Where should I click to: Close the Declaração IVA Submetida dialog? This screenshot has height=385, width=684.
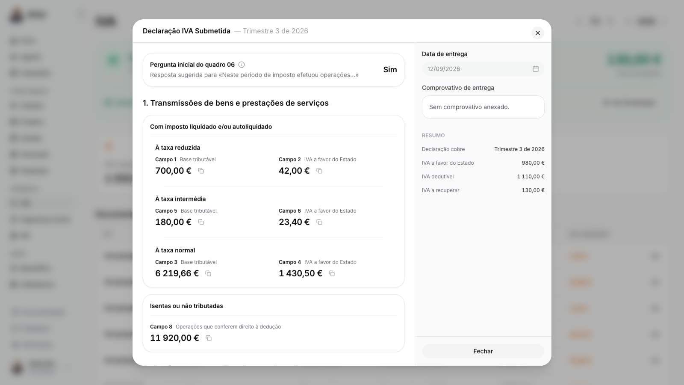pyautogui.click(x=538, y=33)
